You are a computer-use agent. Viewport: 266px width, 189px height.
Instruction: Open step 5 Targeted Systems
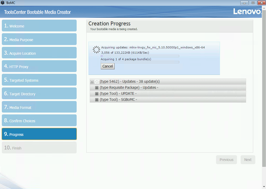(39, 80)
